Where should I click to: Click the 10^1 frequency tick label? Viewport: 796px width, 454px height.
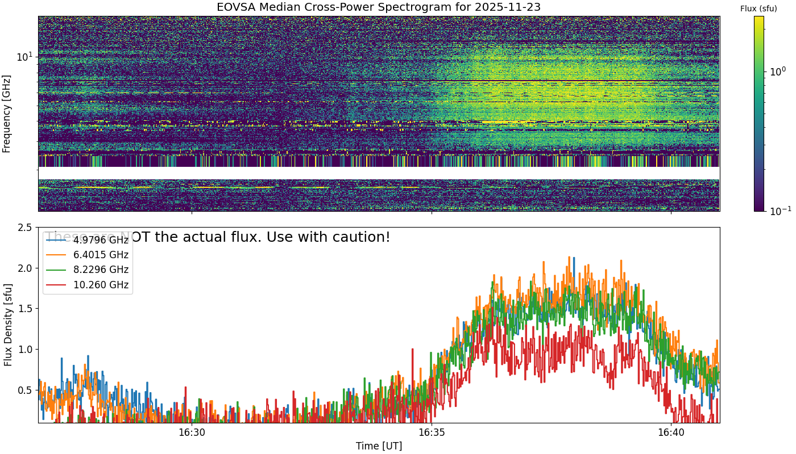pyautogui.click(x=25, y=57)
